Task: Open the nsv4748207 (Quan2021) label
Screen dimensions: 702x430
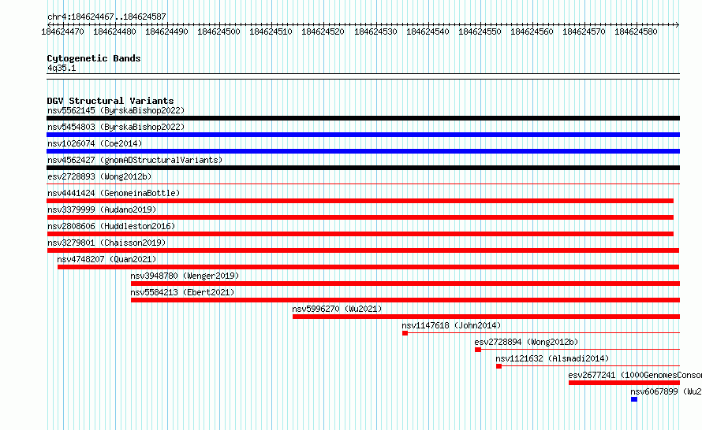Action: tap(106, 259)
